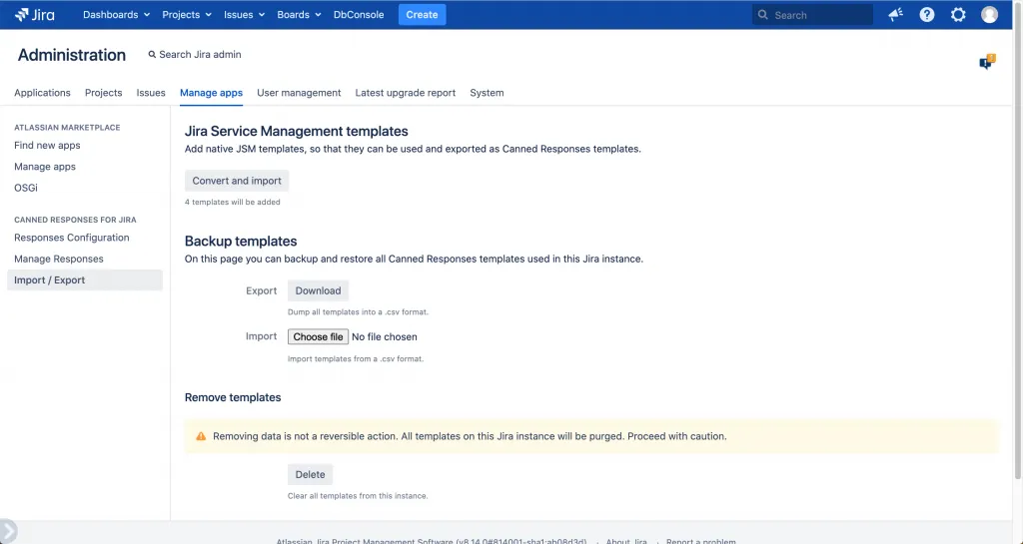Select the Manage apps tab
Screen dimensions: 1023x544
(x=212, y=93)
